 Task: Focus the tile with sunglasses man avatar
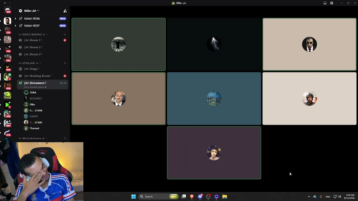click(309, 44)
